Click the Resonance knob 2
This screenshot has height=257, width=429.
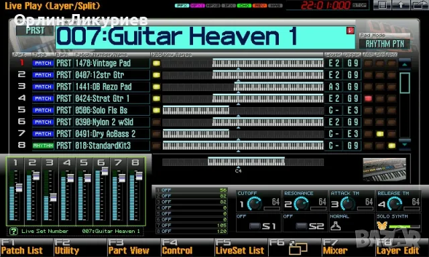(301, 204)
